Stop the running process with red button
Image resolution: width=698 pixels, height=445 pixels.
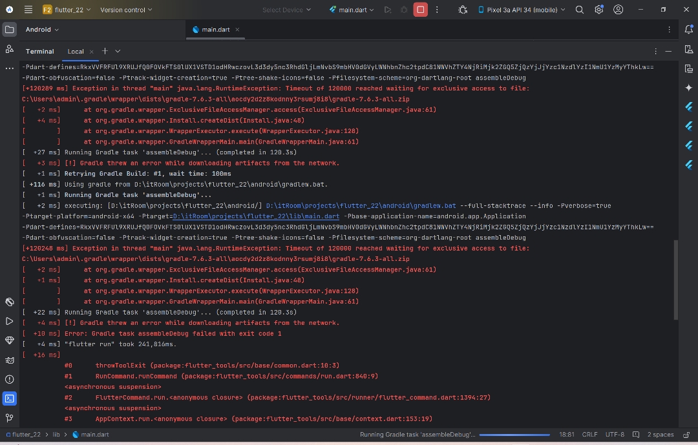point(420,9)
